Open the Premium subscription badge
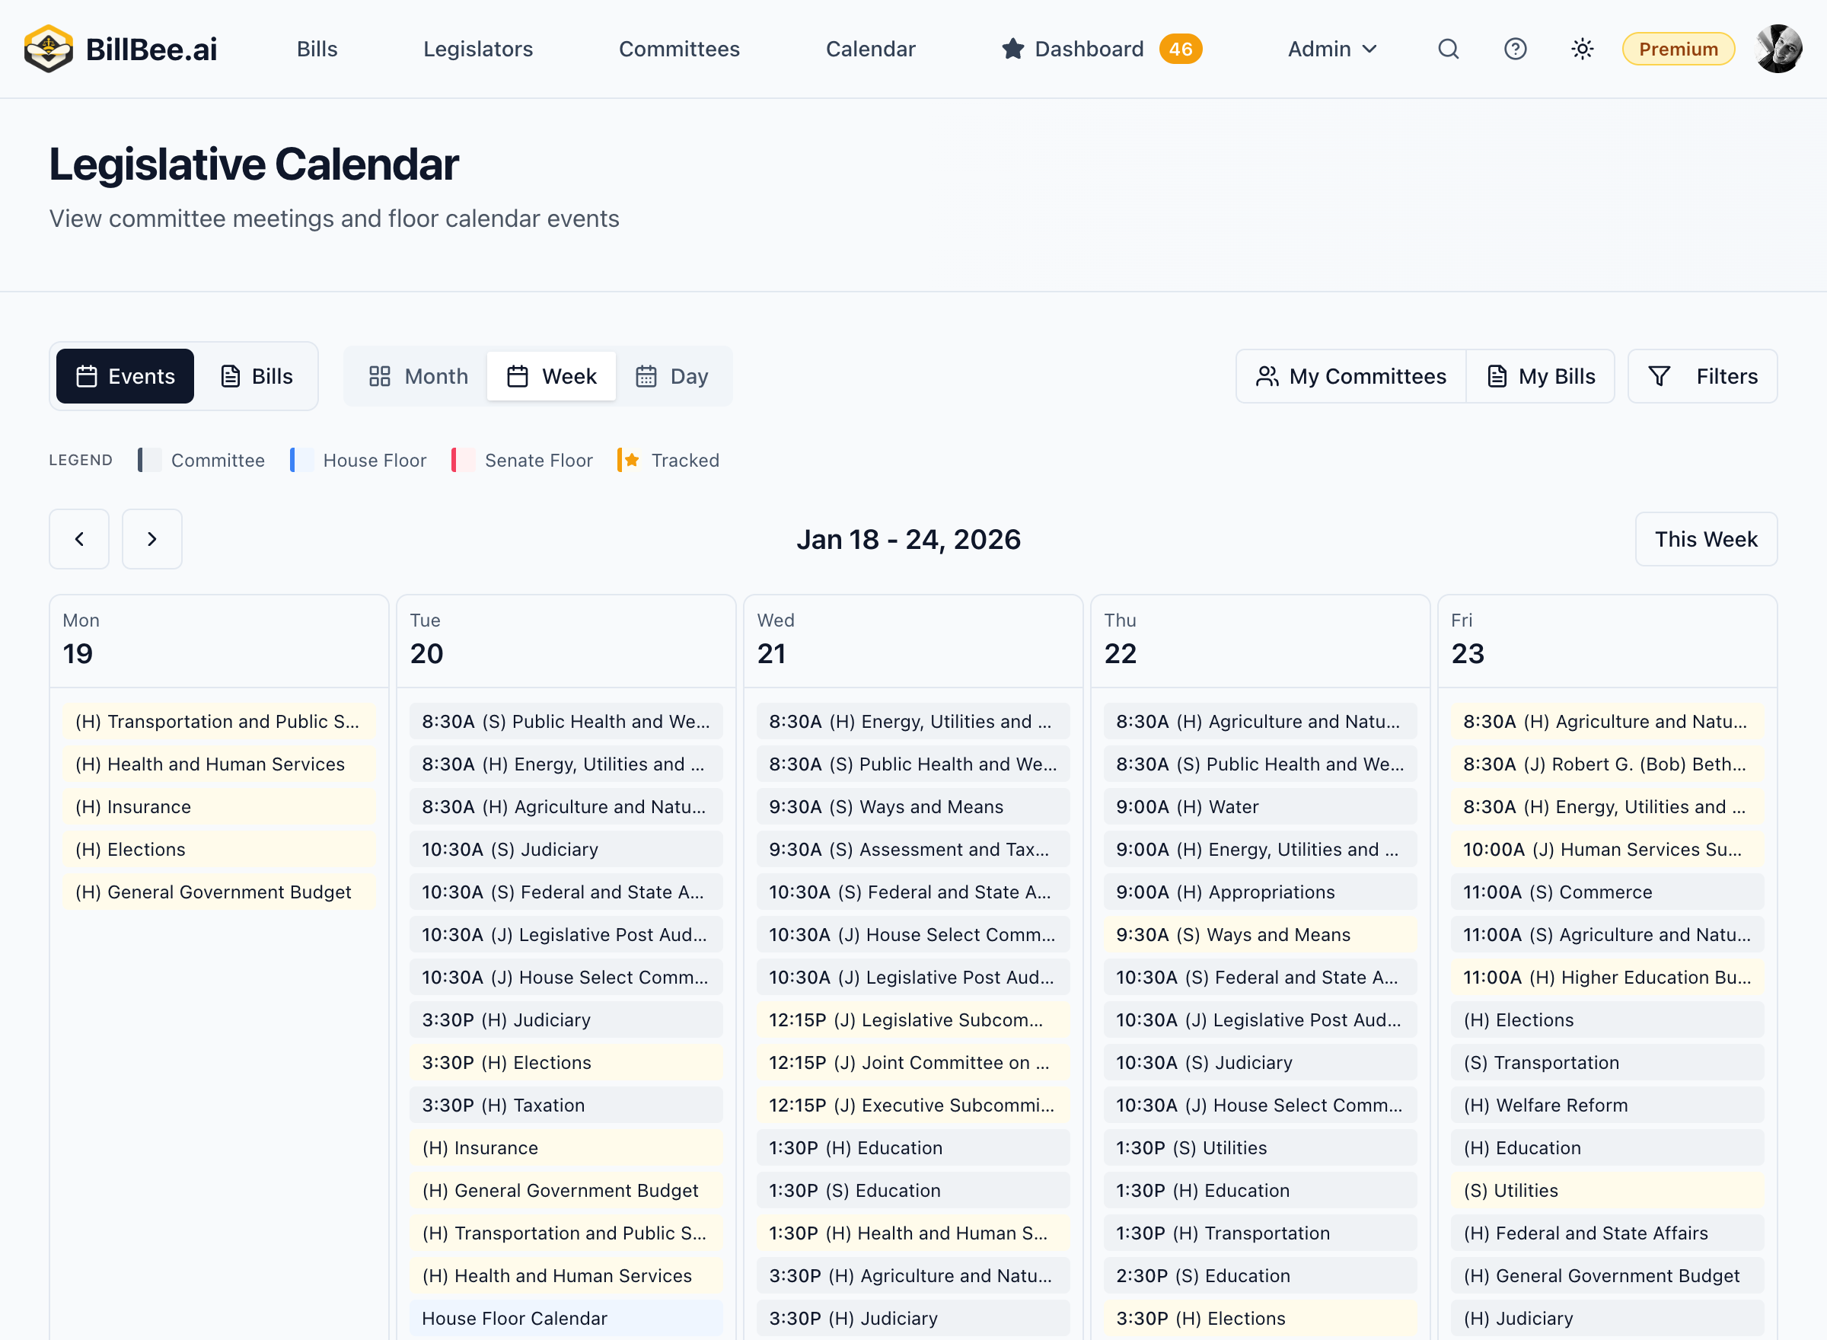Viewport: 1827px width, 1340px height. tap(1678, 49)
